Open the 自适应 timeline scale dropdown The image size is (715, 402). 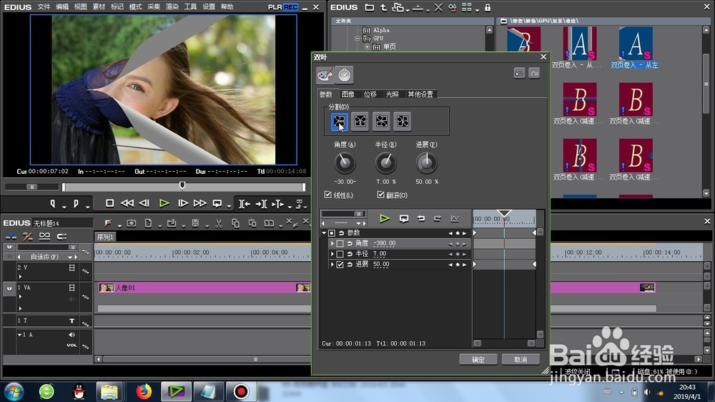click(70, 257)
